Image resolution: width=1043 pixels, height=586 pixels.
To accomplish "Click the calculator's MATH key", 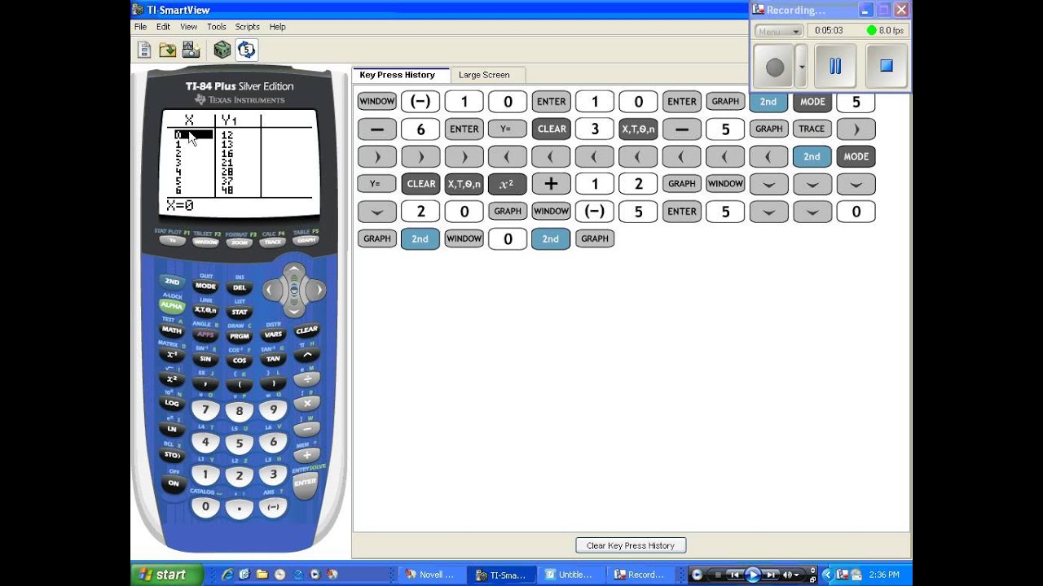I will pos(171,330).
